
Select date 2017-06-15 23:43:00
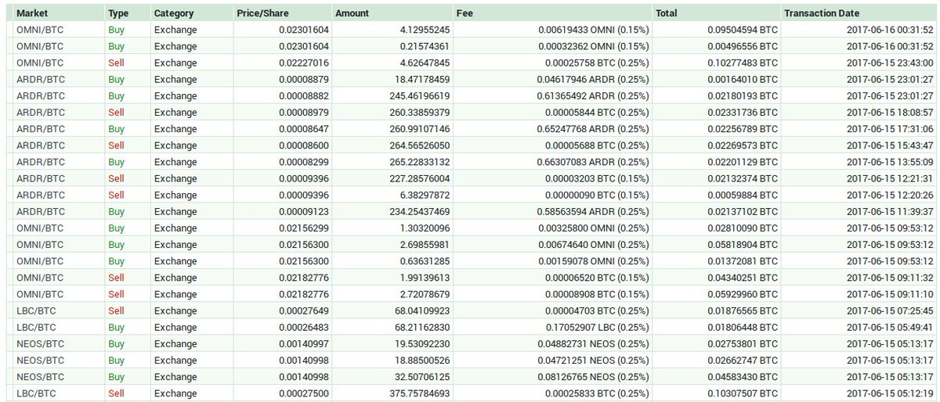tap(890, 63)
